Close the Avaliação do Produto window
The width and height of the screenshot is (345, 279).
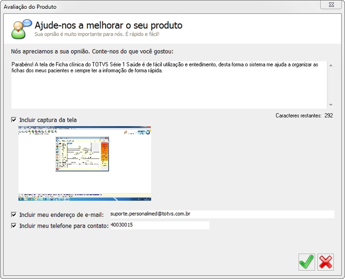point(331,4)
